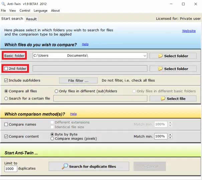Viewport: 202px width, 180px height.
Task: Select Byte by Byte comparison
Action: tap(52, 134)
